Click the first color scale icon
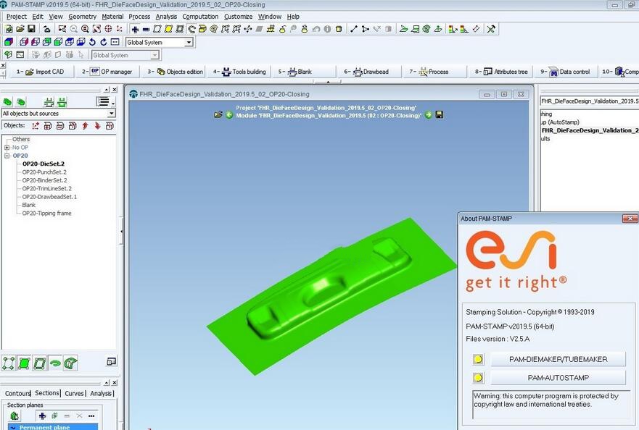 click(x=453, y=29)
